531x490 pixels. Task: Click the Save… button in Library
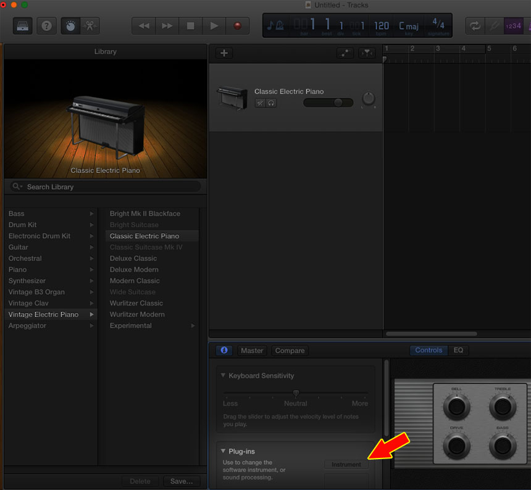pyautogui.click(x=182, y=481)
